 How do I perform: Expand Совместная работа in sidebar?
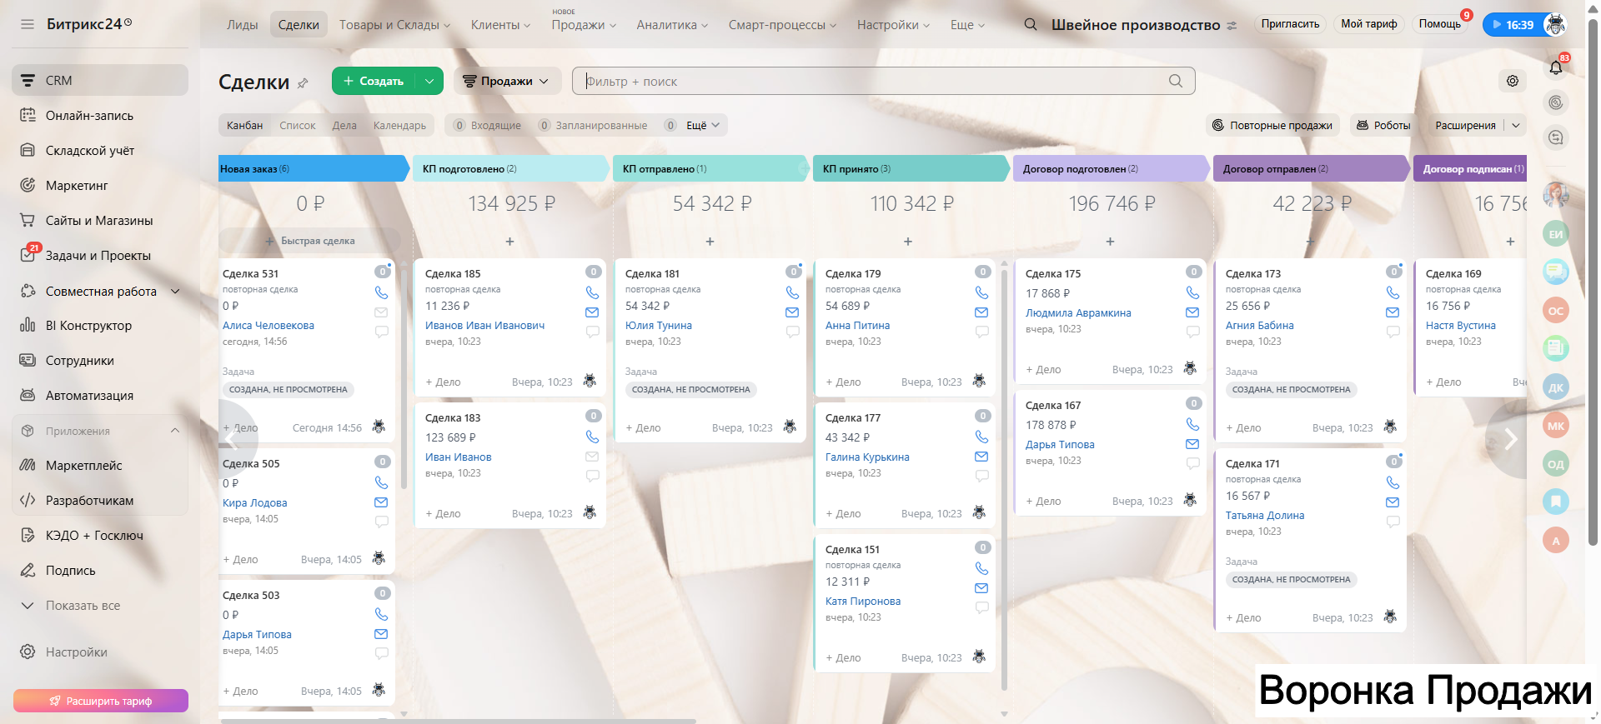click(x=175, y=291)
